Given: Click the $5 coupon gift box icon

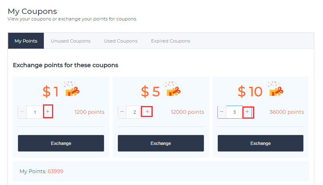Looking at the screenshot, I should click(x=172, y=89).
